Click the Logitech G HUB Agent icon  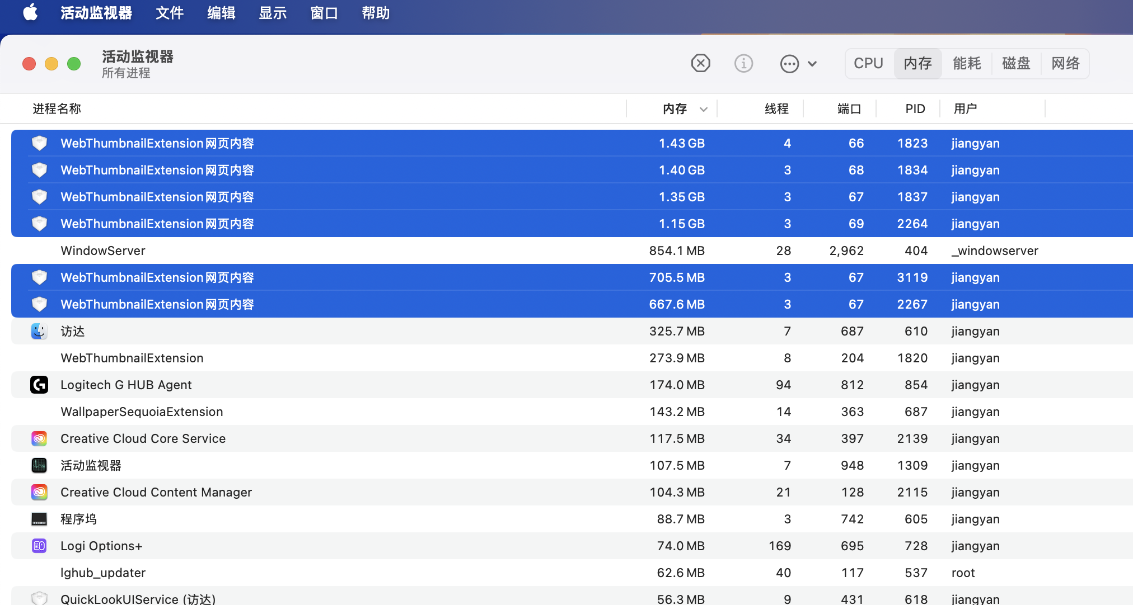click(x=39, y=385)
